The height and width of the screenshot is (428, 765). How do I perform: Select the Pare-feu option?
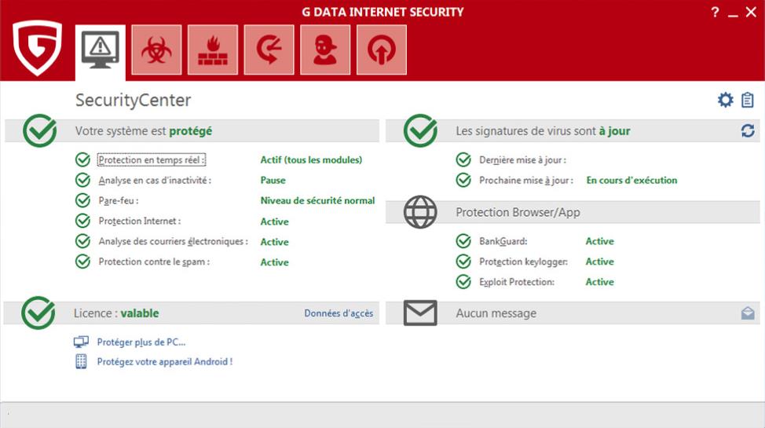tap(119, 200)
